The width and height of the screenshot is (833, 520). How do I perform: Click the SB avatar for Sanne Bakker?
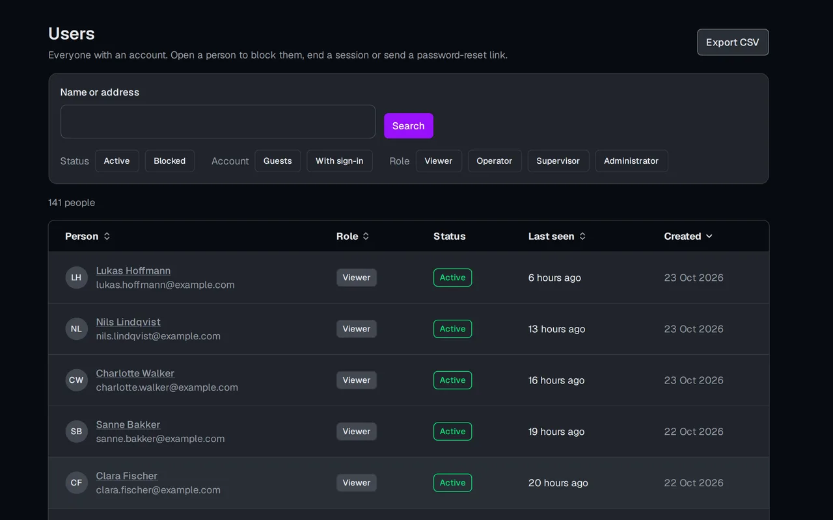click(x=76, y=432)
